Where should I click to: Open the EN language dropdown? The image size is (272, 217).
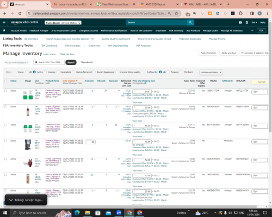(254, 23)
